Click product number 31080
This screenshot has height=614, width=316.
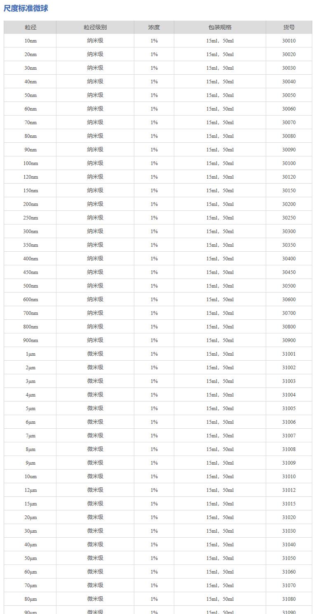289,599
